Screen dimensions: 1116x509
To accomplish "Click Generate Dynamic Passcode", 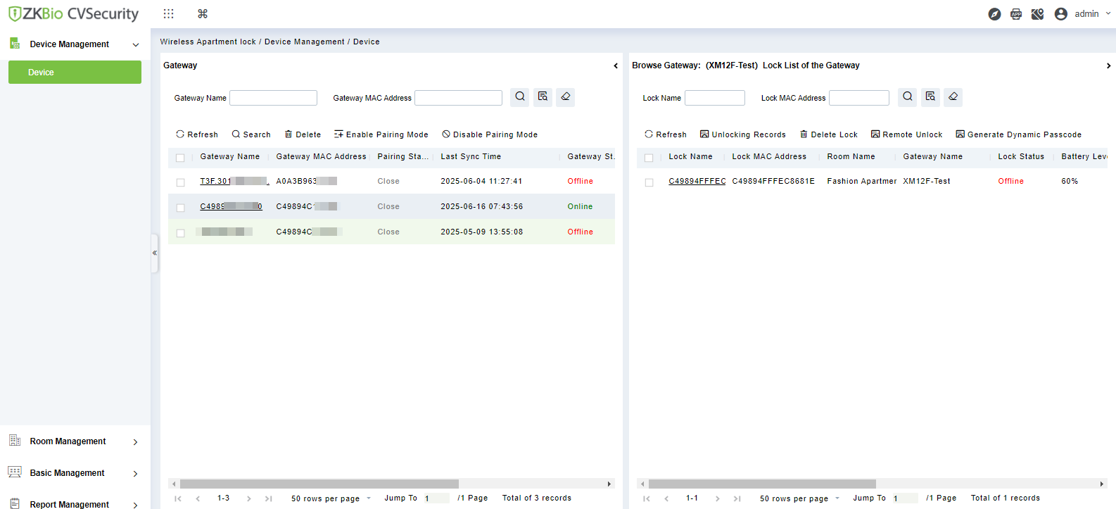I will tap(1018, 134).
